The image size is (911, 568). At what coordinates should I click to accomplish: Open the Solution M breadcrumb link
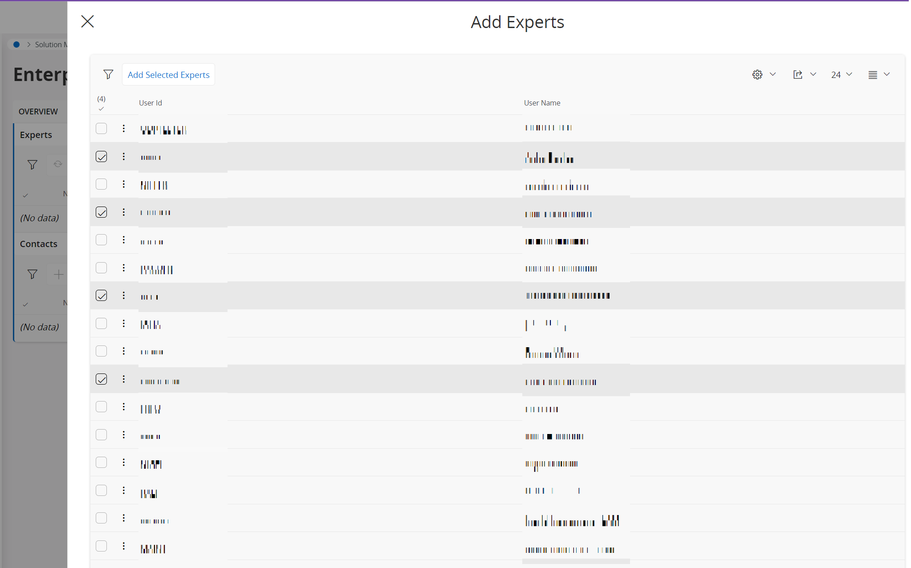[x=50, y=44]
